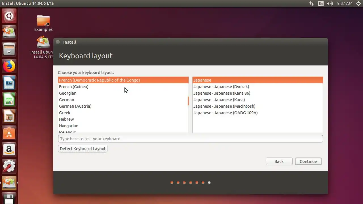Click the installer icon below Dash in the launcher
This screenshot has width=363, height=204.
pos(9,32)
